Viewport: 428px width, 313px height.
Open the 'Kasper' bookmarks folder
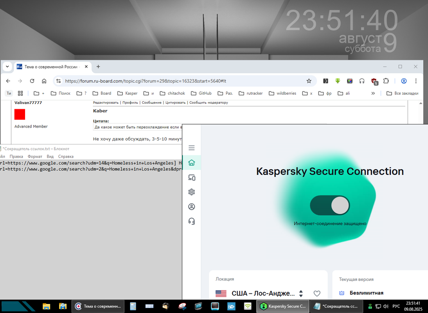point(127,94)
